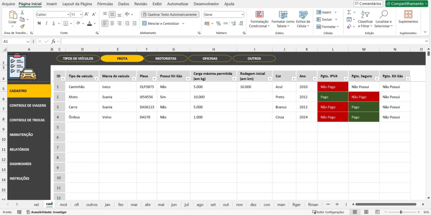Open the Geral number format dropdown
Screen dimensions: 431x215
[x=223, y=14]
